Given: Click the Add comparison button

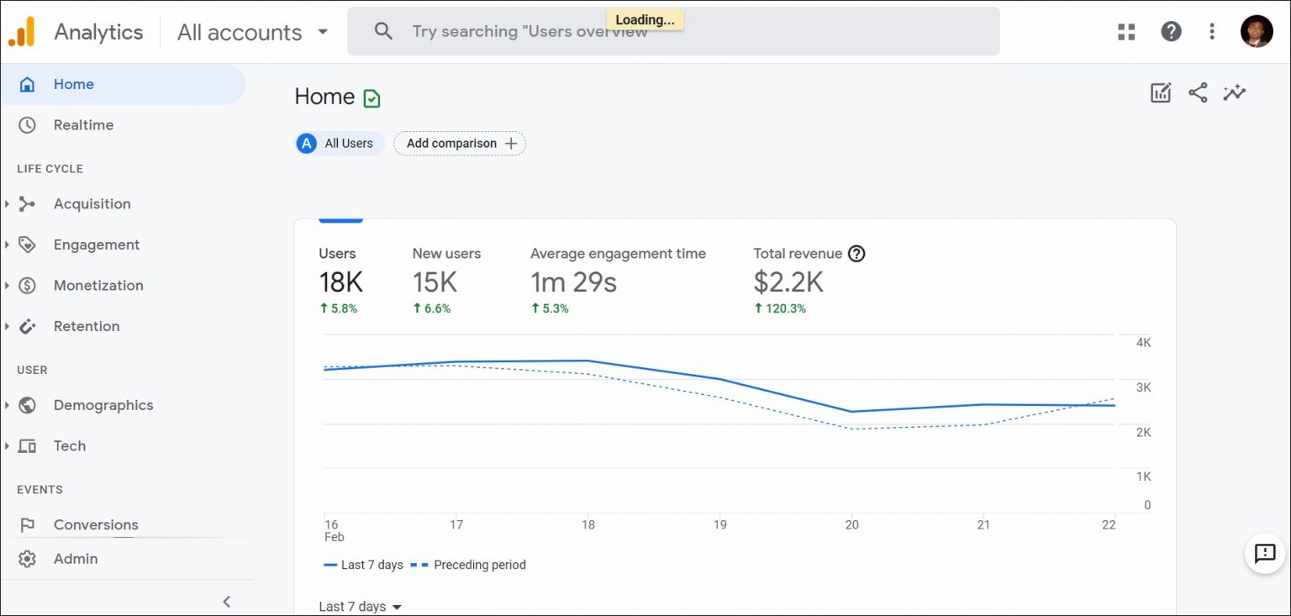Looking at the screenshot, I should (459, 143).
